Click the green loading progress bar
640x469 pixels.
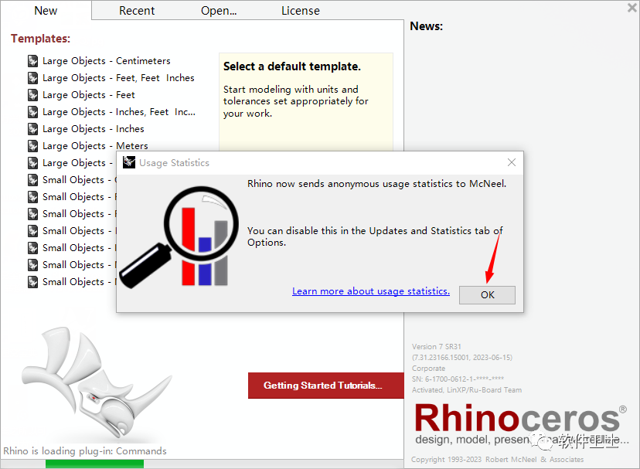click(95, 464)
